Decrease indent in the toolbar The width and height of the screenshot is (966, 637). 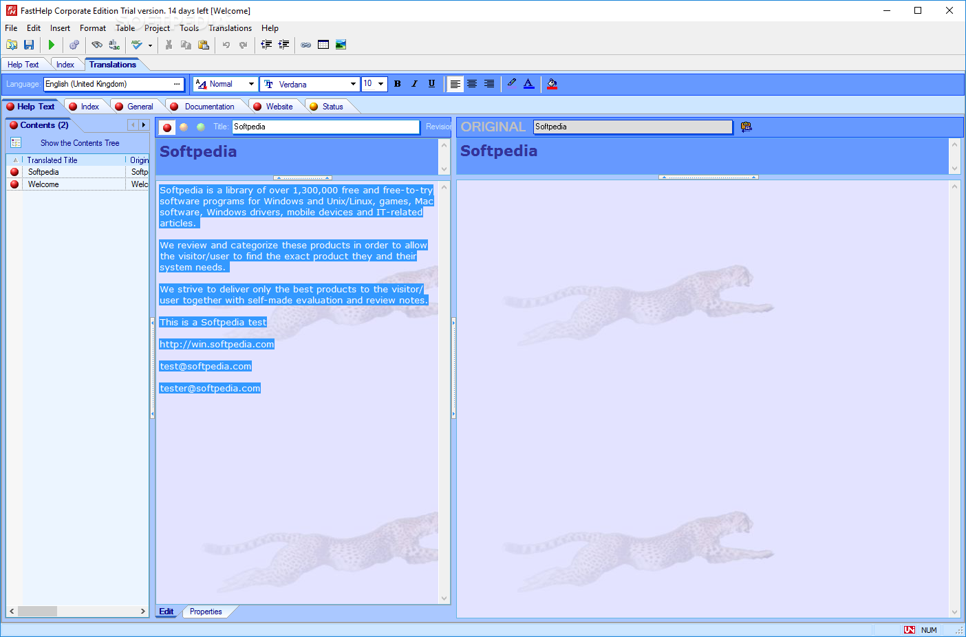[266, 45]
